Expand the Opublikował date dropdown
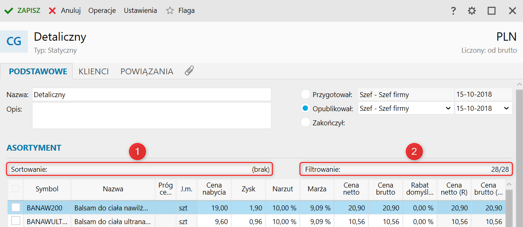Image resolution: width=523 pixels, height=227 pixels. pyautogui.click(x=506, y=108)
